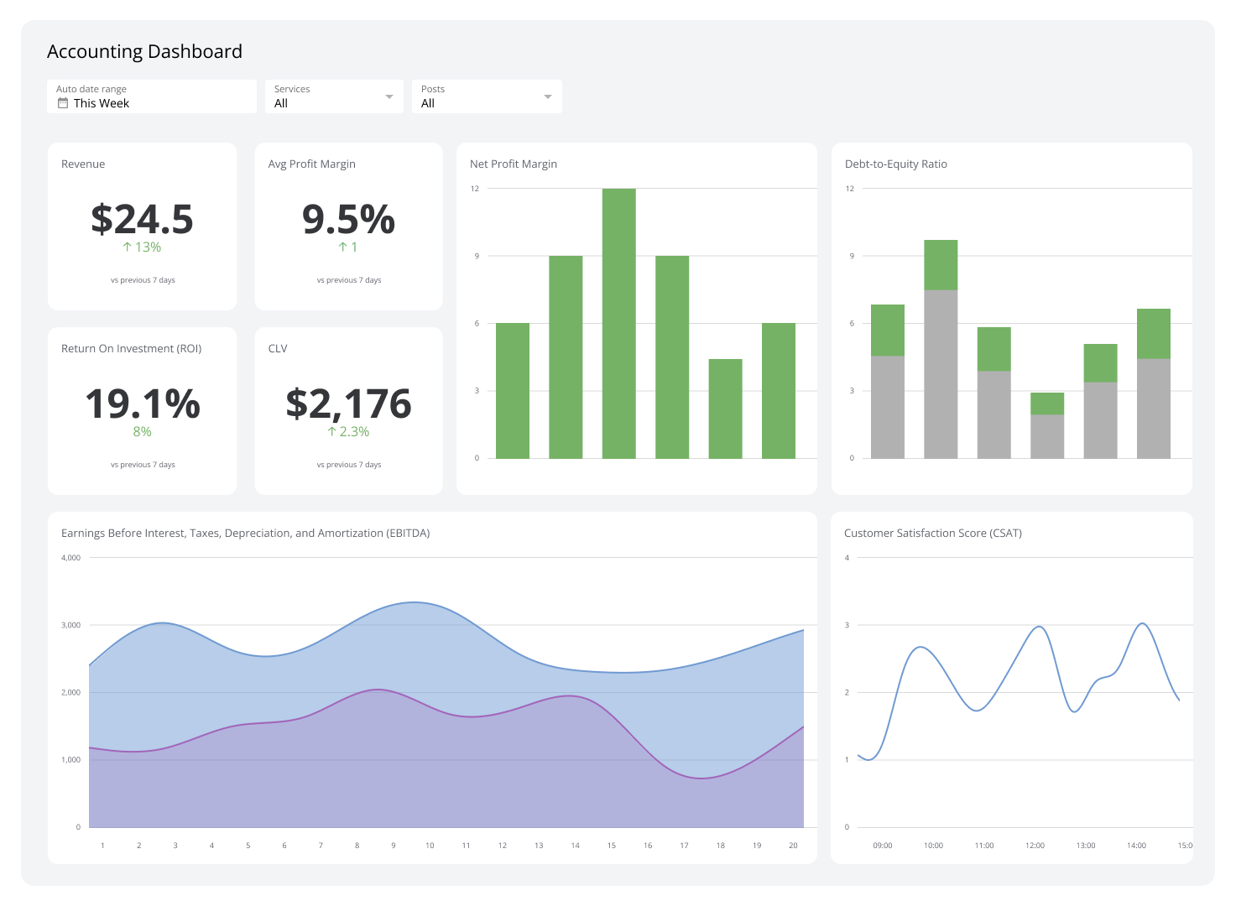This screenshot has width=1236, height=906.
Task: Click the vs previous 7 days link under ROI
Action: [143, 464]
